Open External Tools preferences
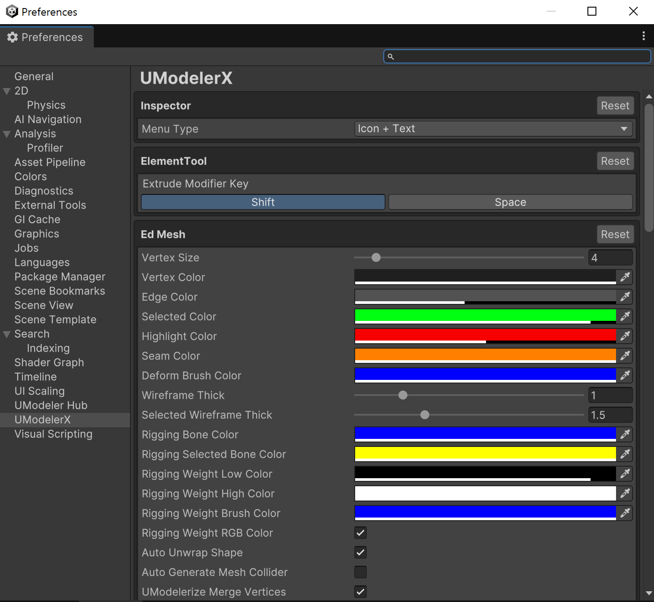Image resolution: width=654 pixels, height=602 pixels. pyautogui.click(x=50, y=205)
